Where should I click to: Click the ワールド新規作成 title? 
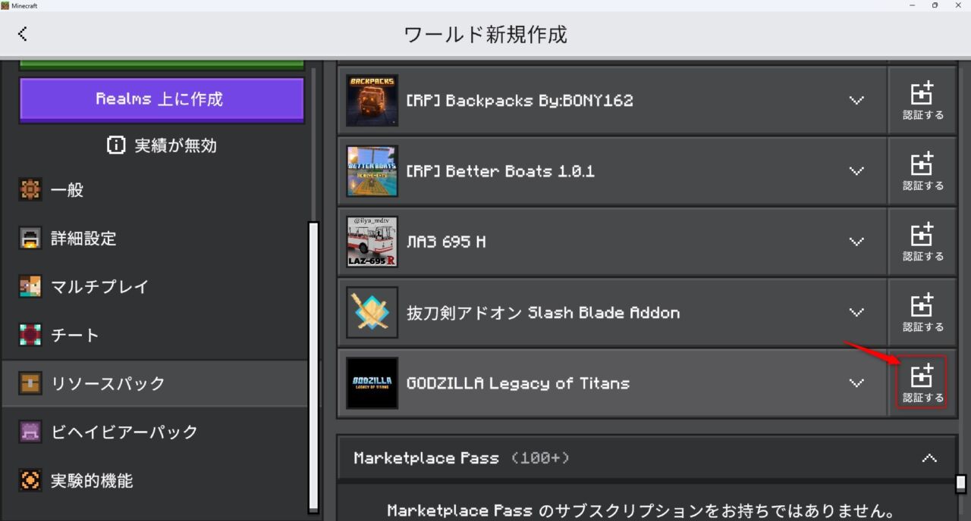click(x=485, y=34)
